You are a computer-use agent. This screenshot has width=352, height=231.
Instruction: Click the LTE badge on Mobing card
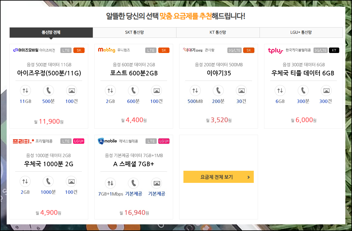tap(151, 50)
